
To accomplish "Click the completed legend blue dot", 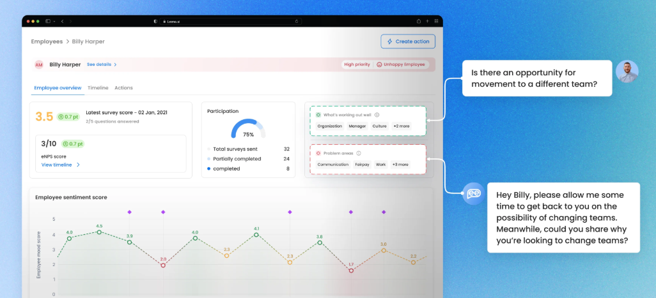I will pos(209,169).
